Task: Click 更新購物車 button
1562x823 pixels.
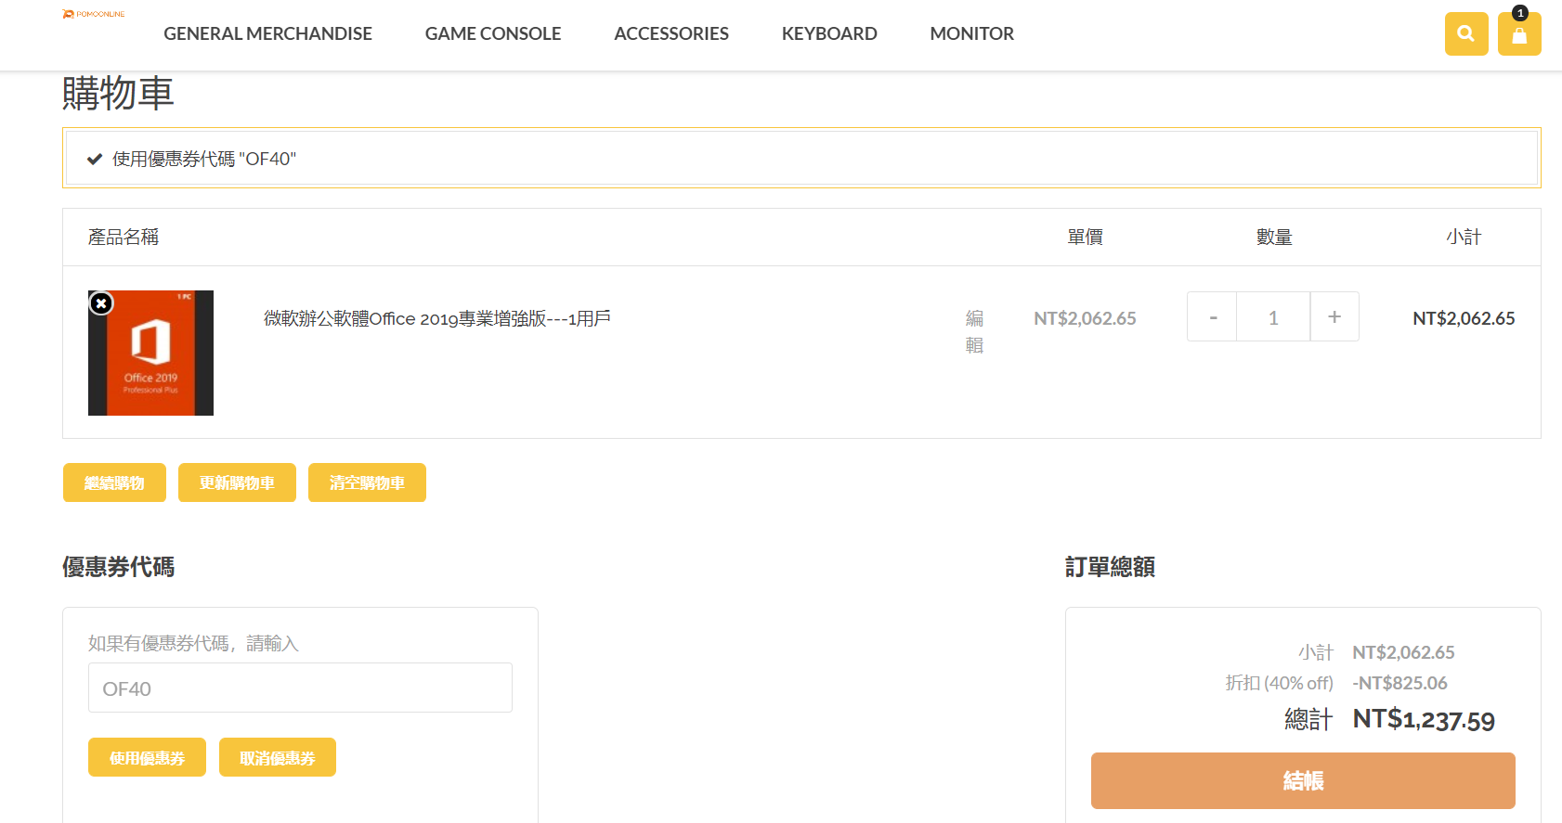Action: [237, 482]
